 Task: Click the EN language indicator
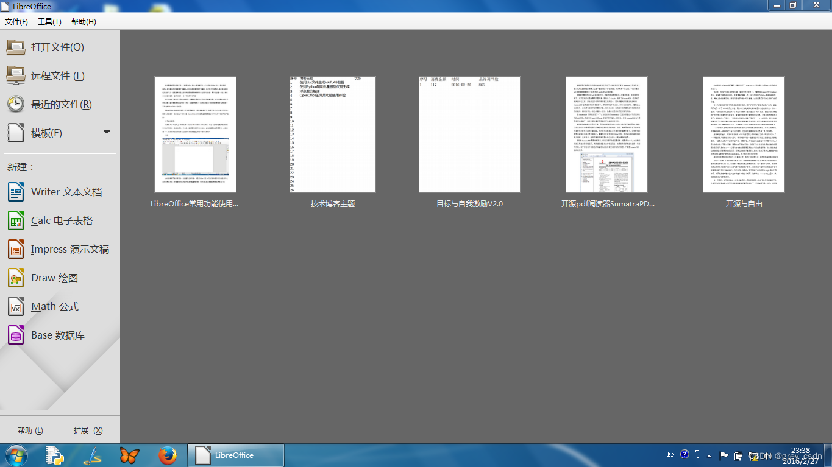click(x=671, y=455)
